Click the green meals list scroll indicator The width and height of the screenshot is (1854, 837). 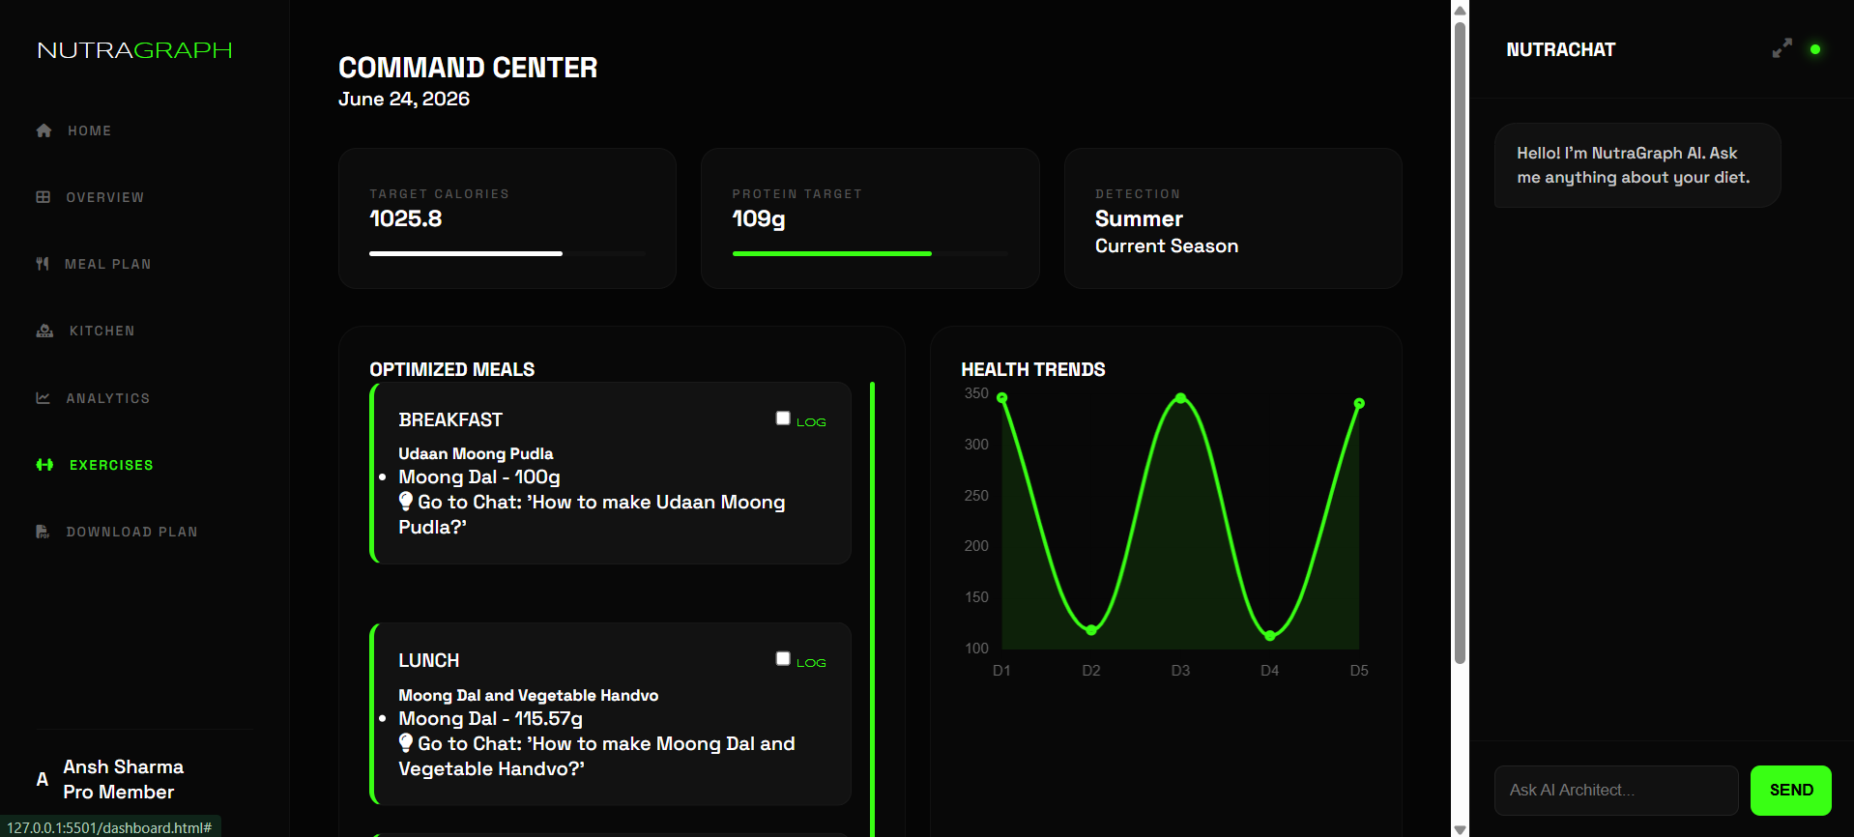coord(872,609)
